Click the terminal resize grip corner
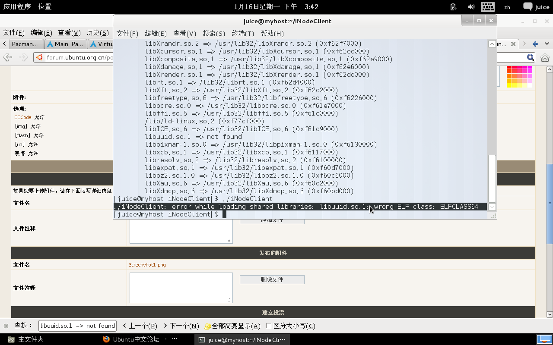Image resolution: width=553 pixels, height=345 pixels. coord(493,215)
